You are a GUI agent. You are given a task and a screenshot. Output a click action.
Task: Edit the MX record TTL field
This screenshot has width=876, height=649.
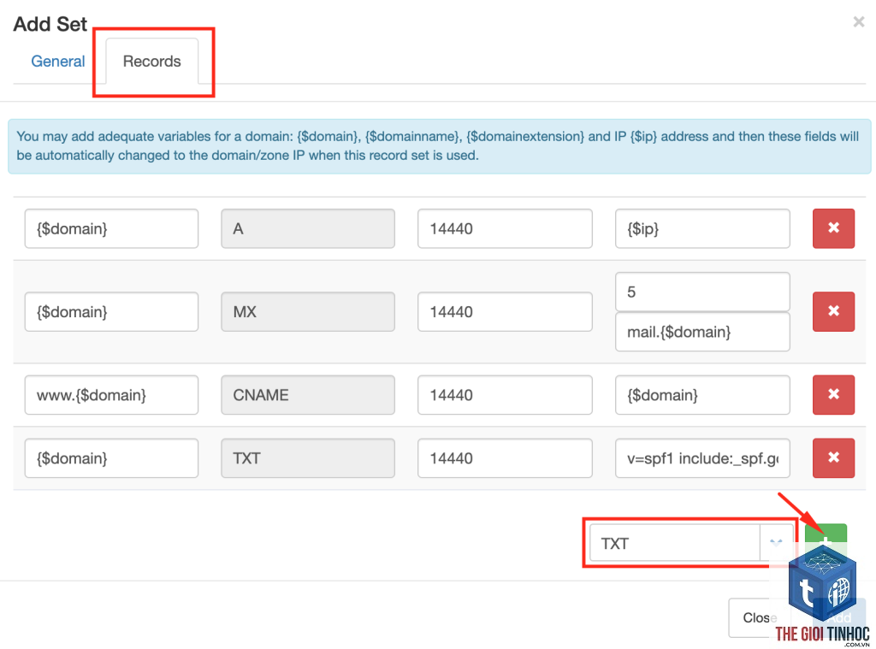(505, 311)
